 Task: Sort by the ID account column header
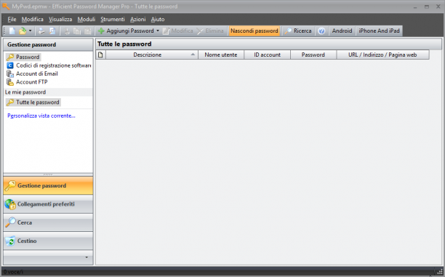[x=267, y=55]
